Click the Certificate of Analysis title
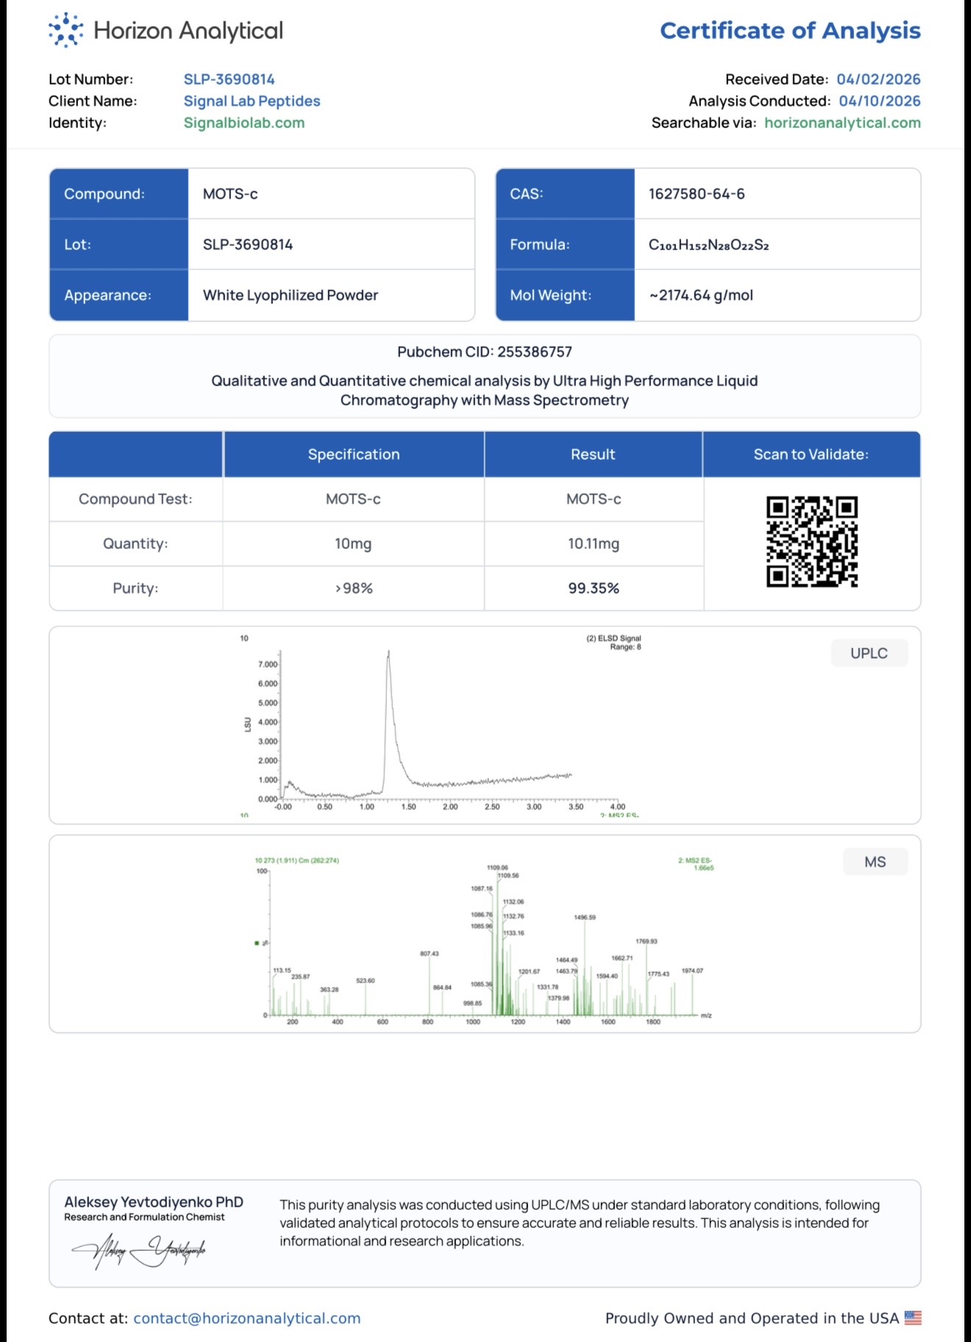This screenshot has height=1342, width=971. coord(790,30)
